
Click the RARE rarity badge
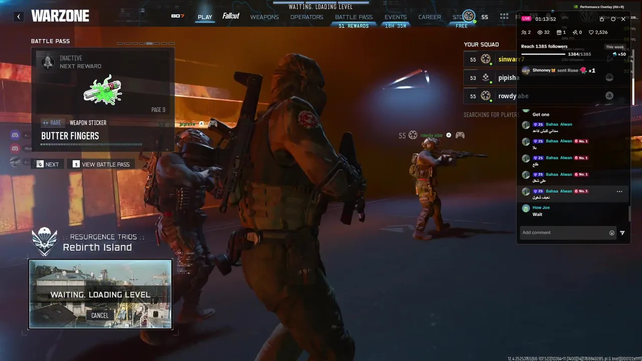pos(52,123)
